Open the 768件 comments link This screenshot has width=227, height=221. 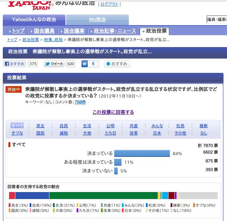point(80,102)
